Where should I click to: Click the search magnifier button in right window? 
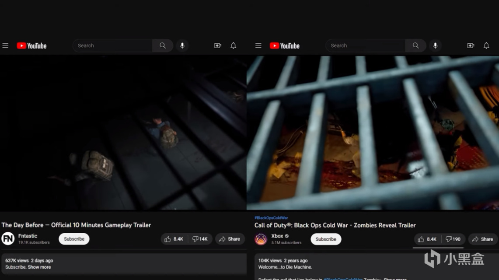[415, 45]
